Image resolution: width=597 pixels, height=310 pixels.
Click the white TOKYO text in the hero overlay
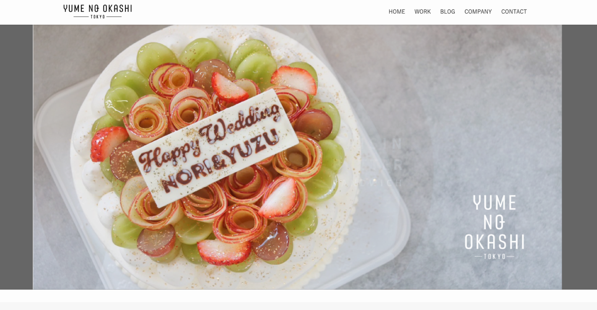495,256
